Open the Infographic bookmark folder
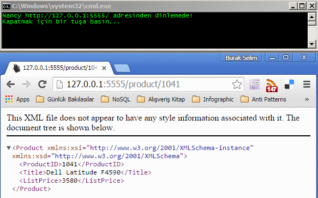Image resolution: width=318 pixels, height=198 pixels. click(213, 99)
